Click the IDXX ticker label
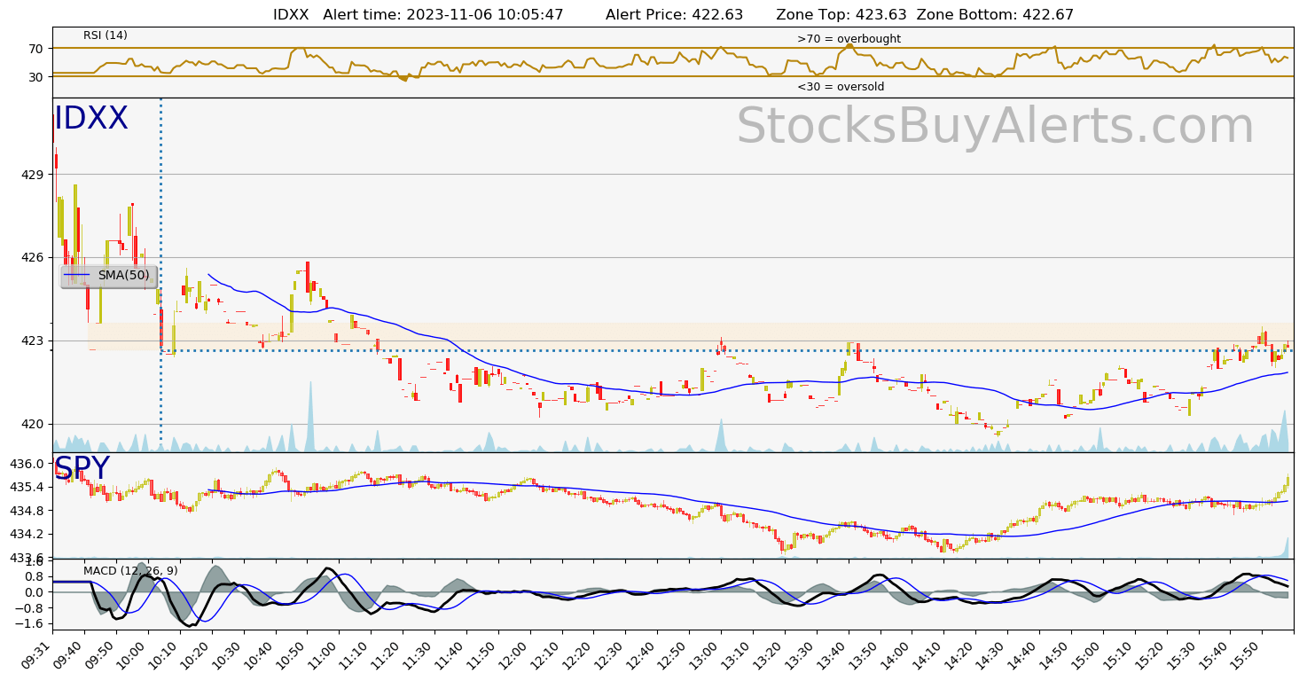This screenshot has width=1307, height=681. click(x=91, y=119)
